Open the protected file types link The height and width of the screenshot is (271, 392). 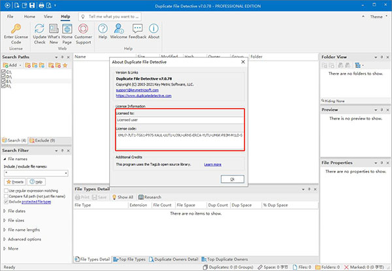click(36, 202)
